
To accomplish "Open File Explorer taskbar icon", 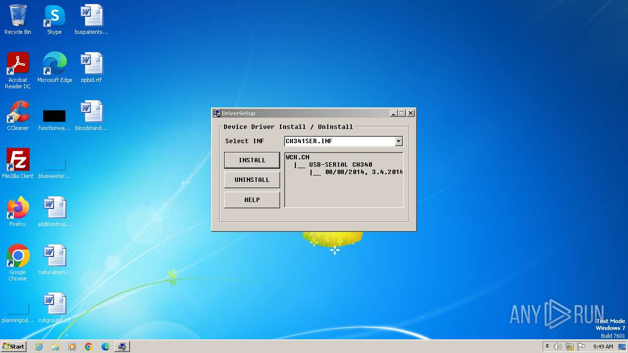I will point(55,347).
